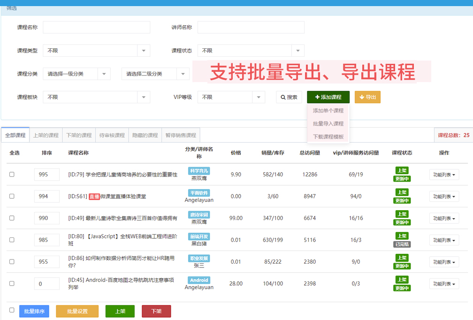This screenshot has width=473, height=320.
Task: Click the 课程总数: 25 counter
Action: (454, 135)
